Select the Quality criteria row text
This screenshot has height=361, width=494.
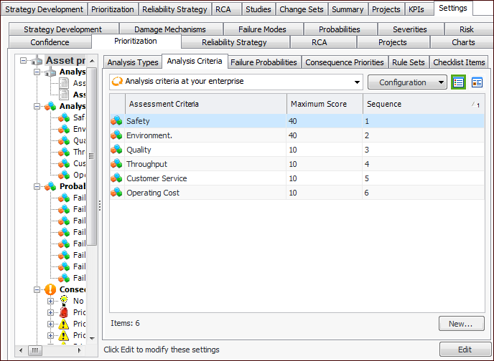(139, 150)
